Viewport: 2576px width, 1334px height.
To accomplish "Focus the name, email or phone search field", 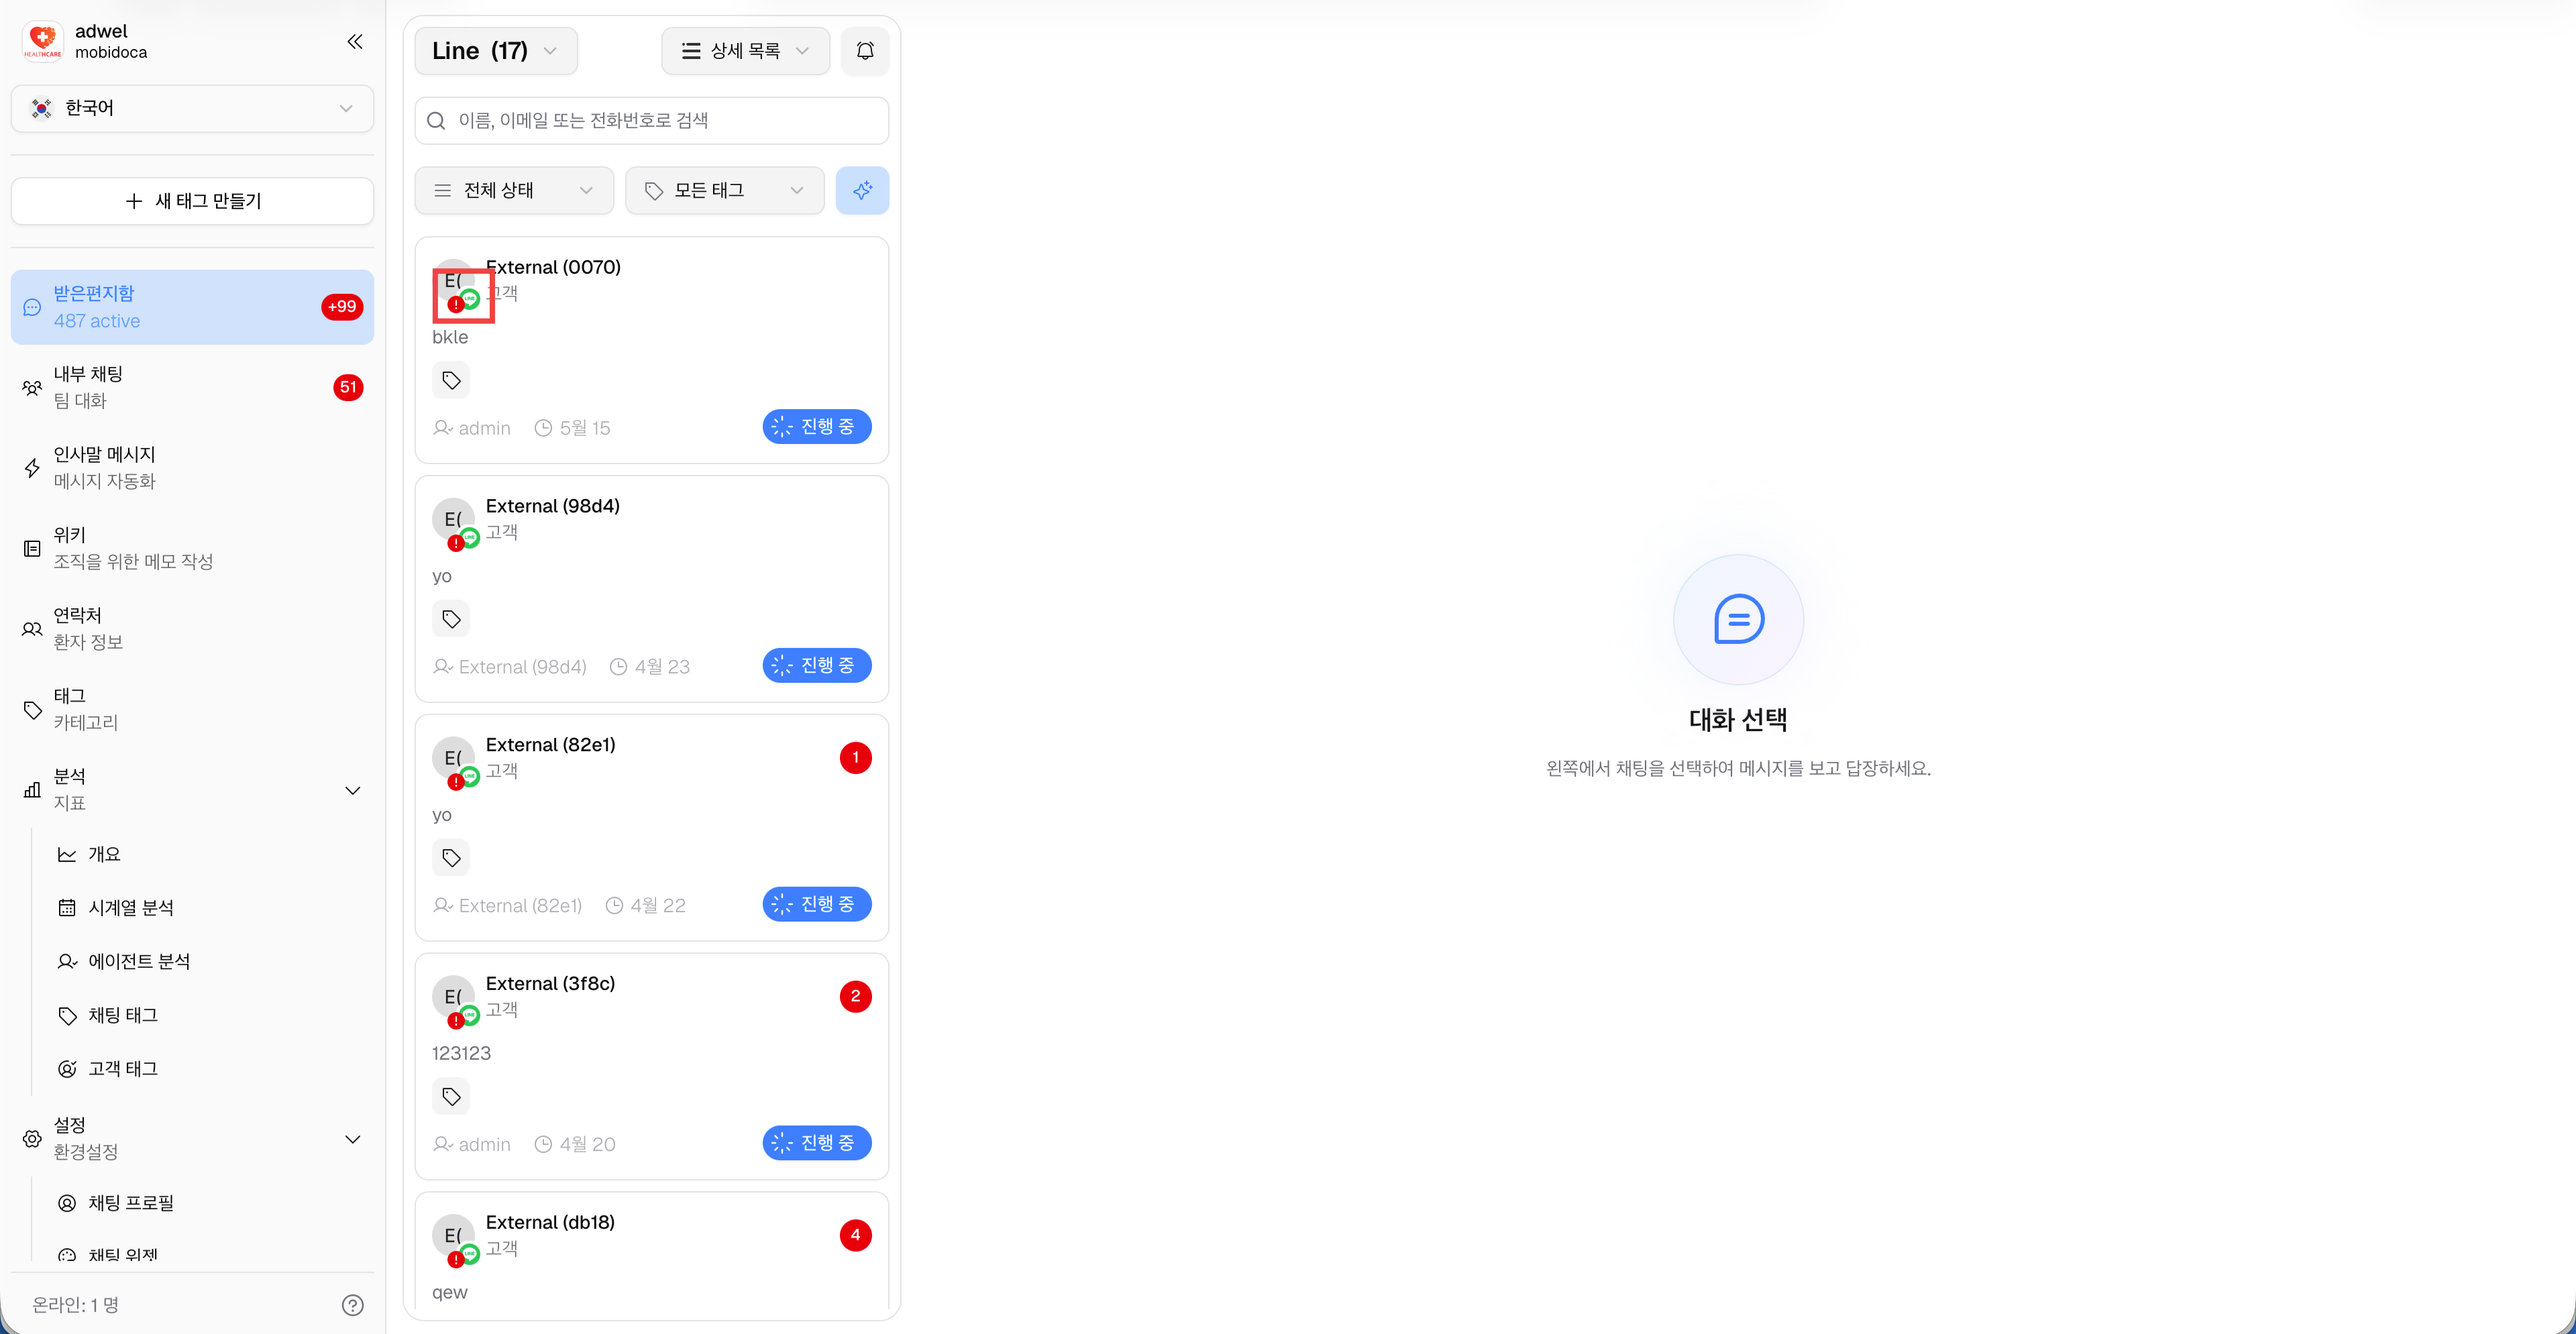I will pos(651,121).
